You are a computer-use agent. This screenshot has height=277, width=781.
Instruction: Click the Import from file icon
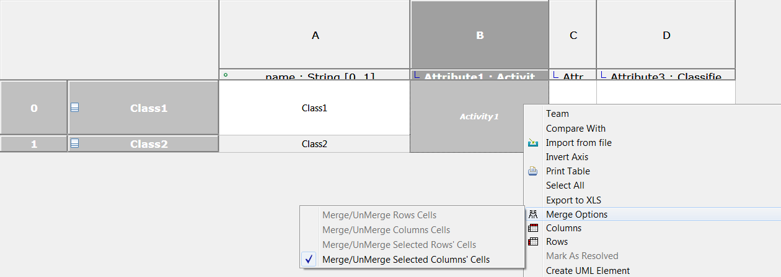coord(533,143)
